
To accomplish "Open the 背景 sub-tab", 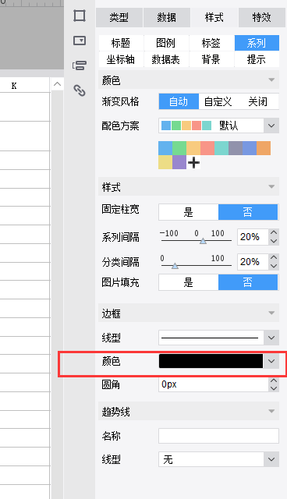I will (211, 59).
